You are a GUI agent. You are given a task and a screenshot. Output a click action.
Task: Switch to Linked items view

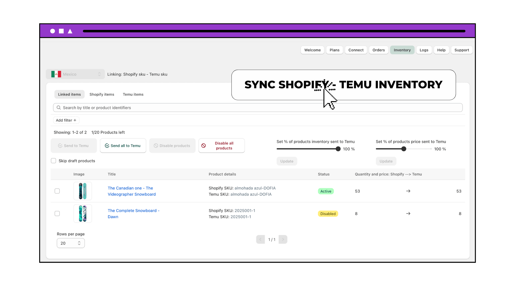pos(69,94)
